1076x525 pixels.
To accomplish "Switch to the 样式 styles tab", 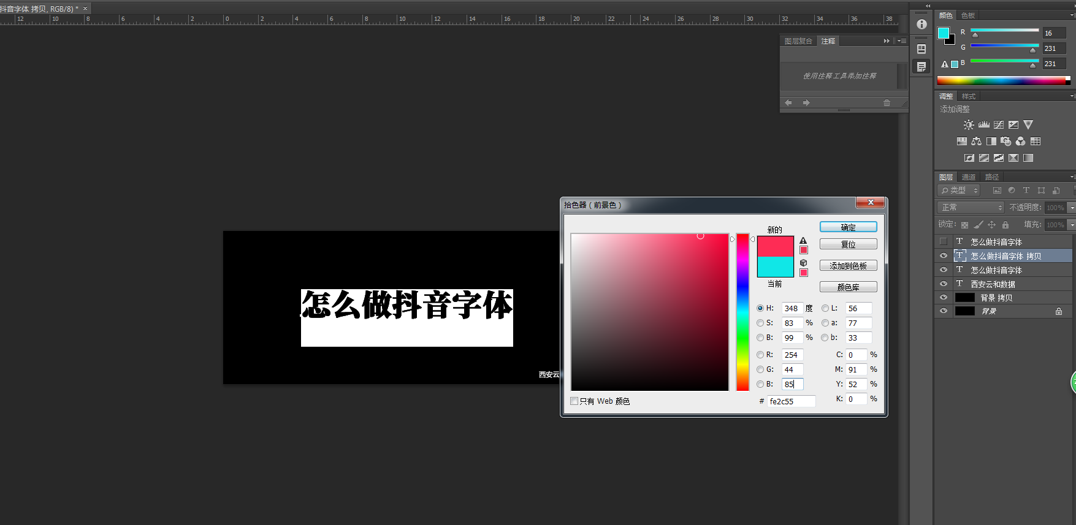I will point(969,96).
